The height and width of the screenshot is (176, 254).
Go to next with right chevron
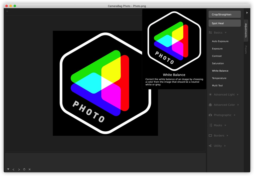[19, 169]
